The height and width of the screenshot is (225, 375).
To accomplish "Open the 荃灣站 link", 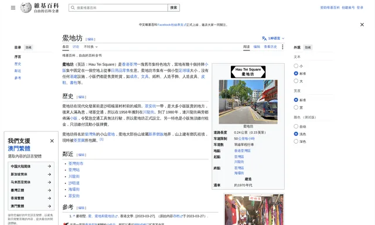I will pos(74,170).
